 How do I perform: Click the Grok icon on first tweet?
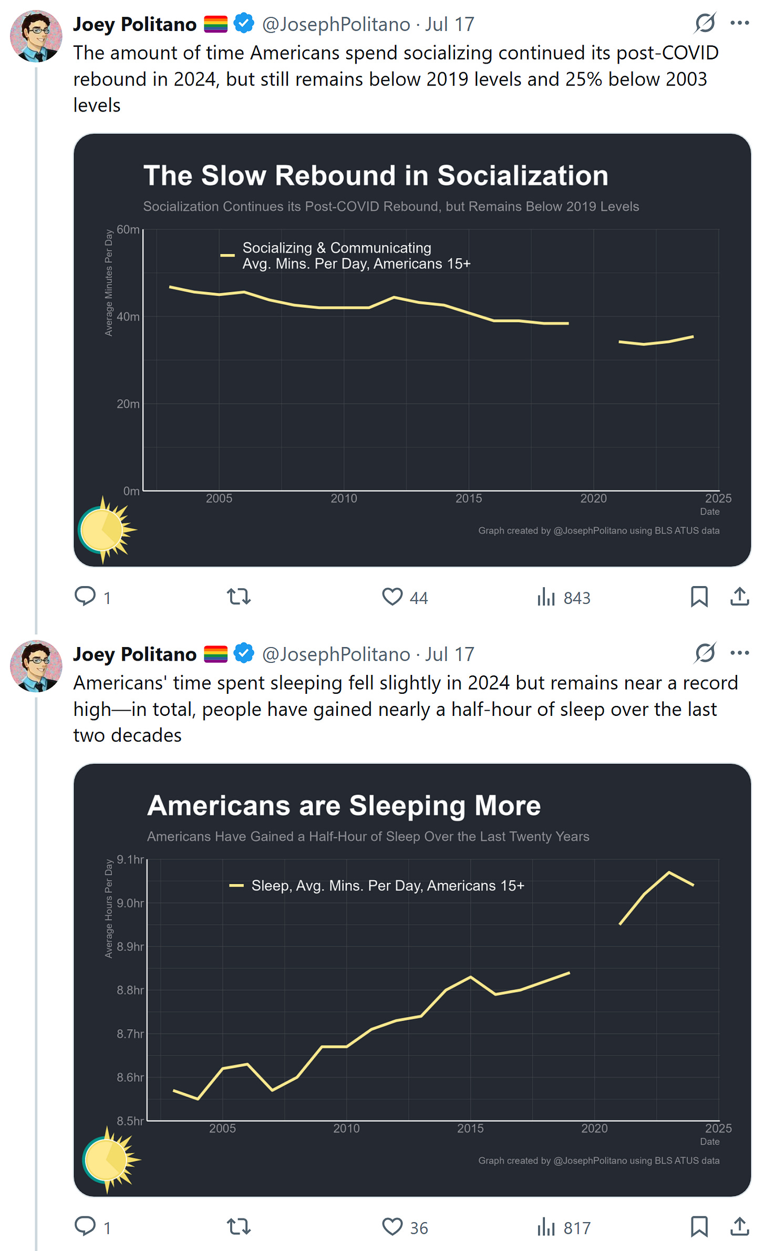click(x=705, y=23)
